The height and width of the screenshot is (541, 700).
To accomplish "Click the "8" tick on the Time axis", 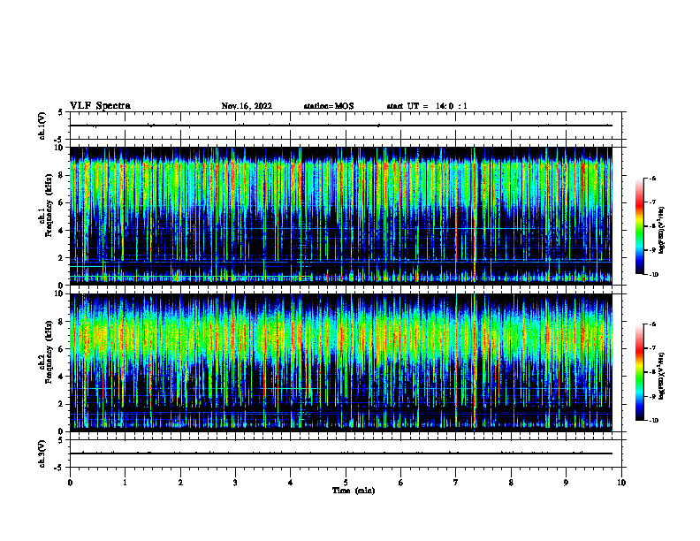I will coord(511,483).
